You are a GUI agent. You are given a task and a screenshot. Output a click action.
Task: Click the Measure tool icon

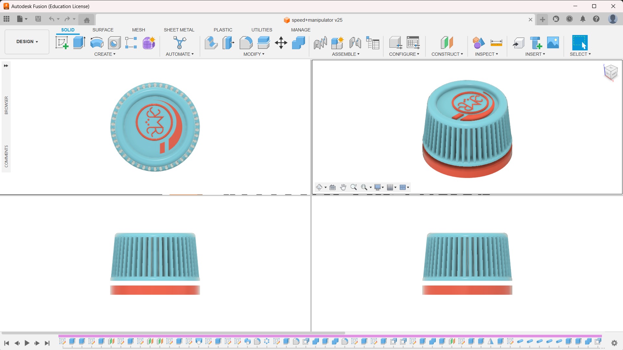(496, 43)
